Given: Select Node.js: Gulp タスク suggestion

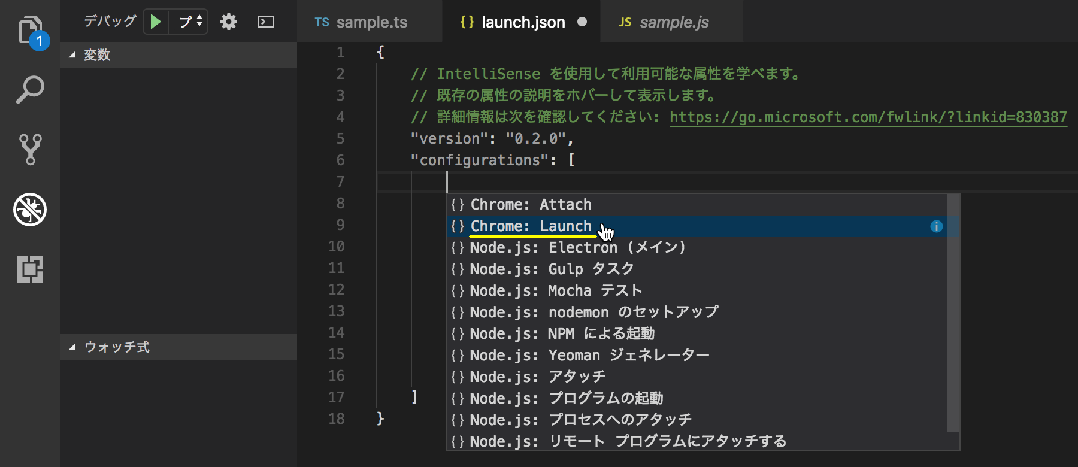Looking at the screenshot, I should [697, 269].
